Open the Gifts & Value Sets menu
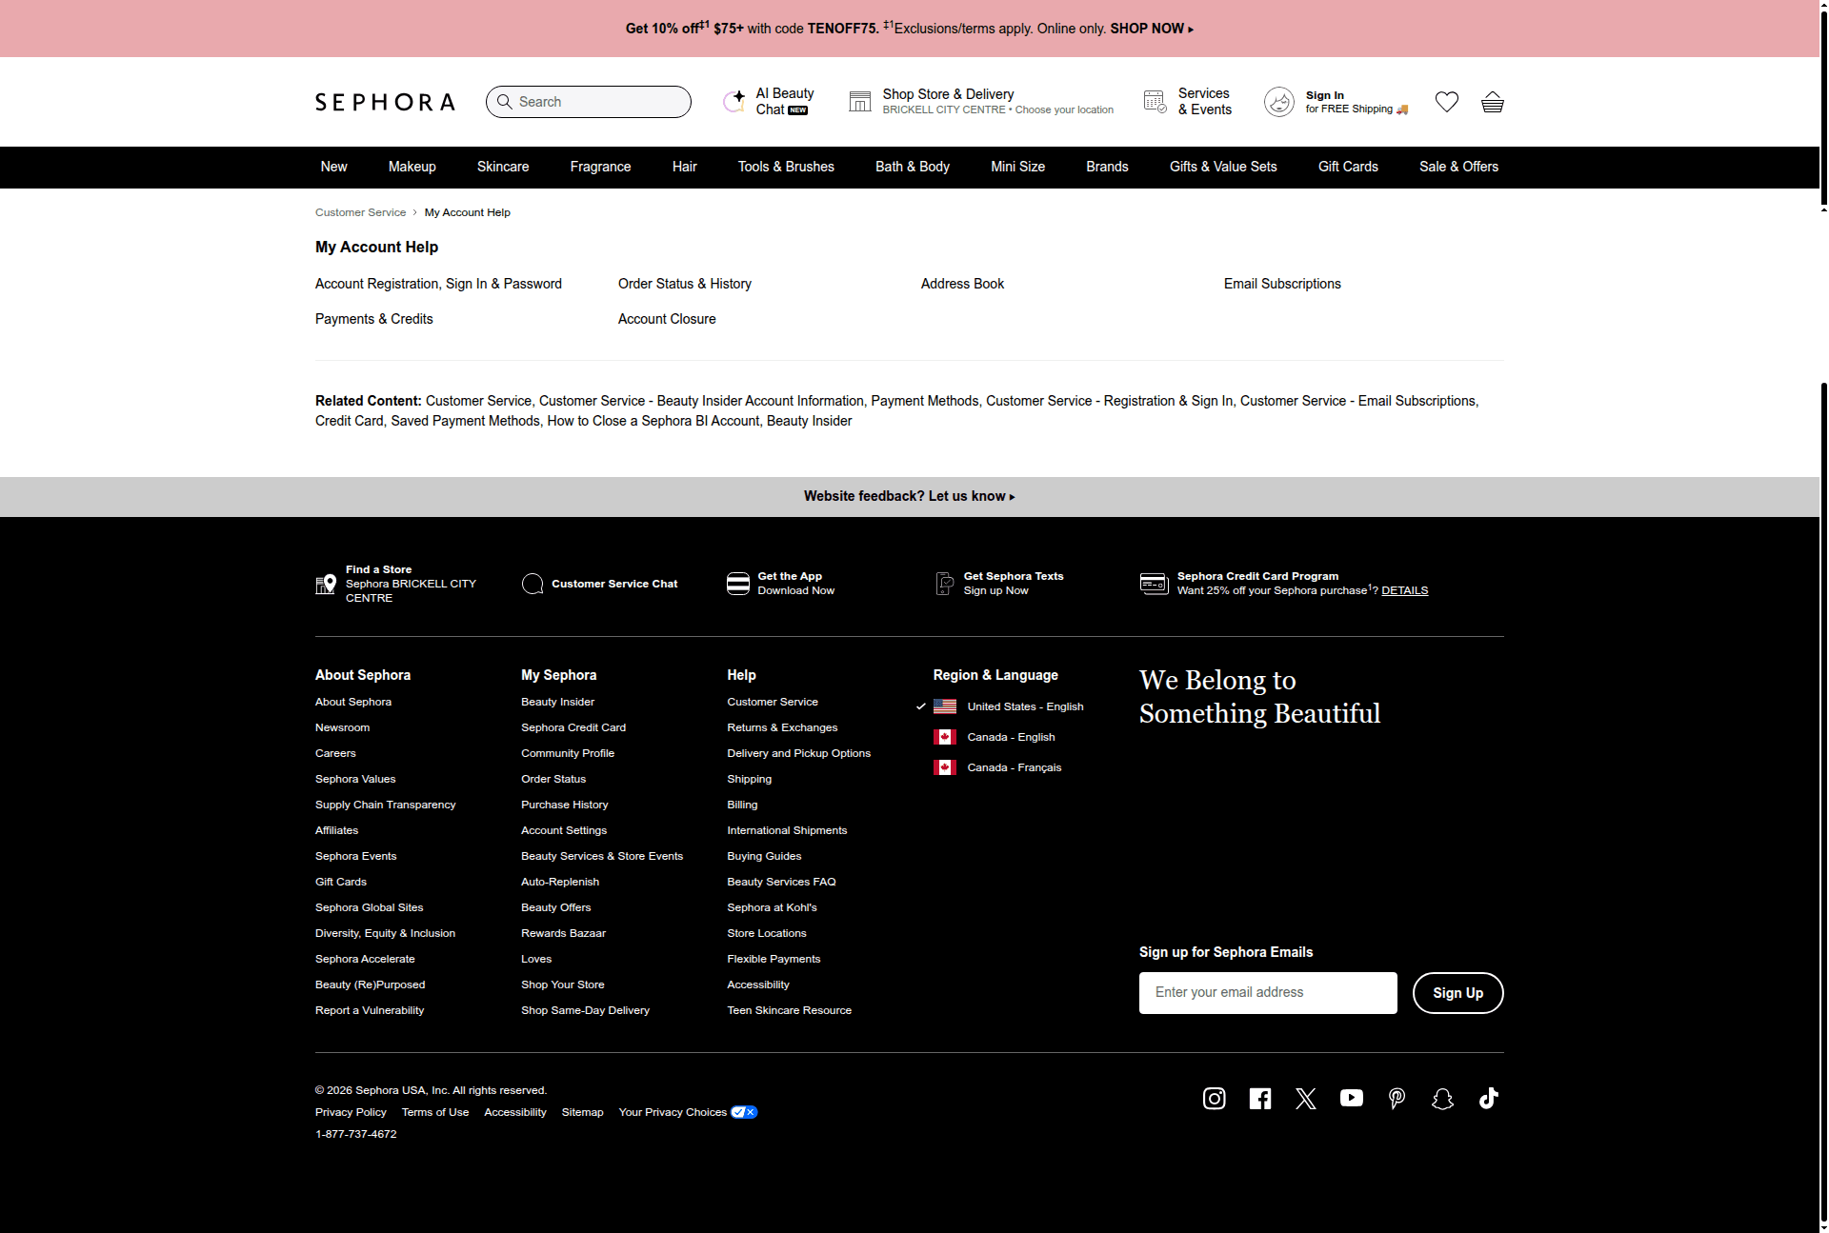 (1223, 167)
